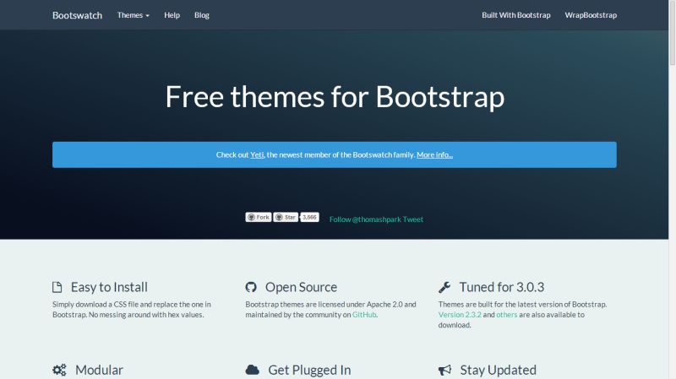Open the Bootswatch home brand link
Screen dimensions: 676x379
pyautogui.click(x=77, y=15)
